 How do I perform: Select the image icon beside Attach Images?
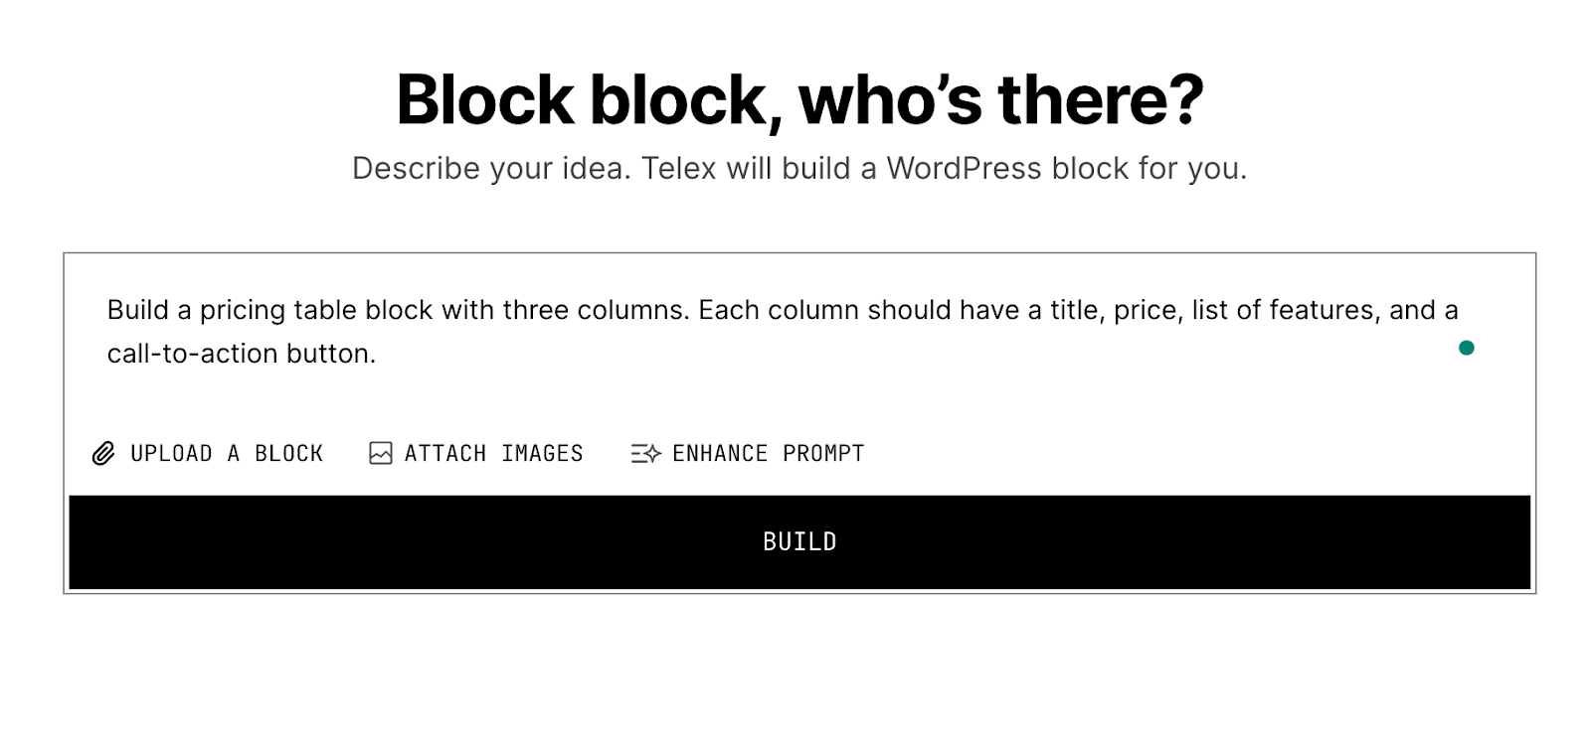point(380,453)
